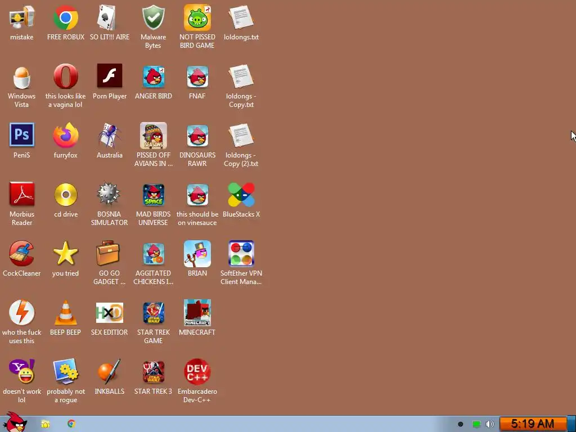The width and height of the screenshot is (576, 432).
Task: Launch 'BOSNIA SIMULATOR' minesweeper icon
Action: [x=110, y=193]
